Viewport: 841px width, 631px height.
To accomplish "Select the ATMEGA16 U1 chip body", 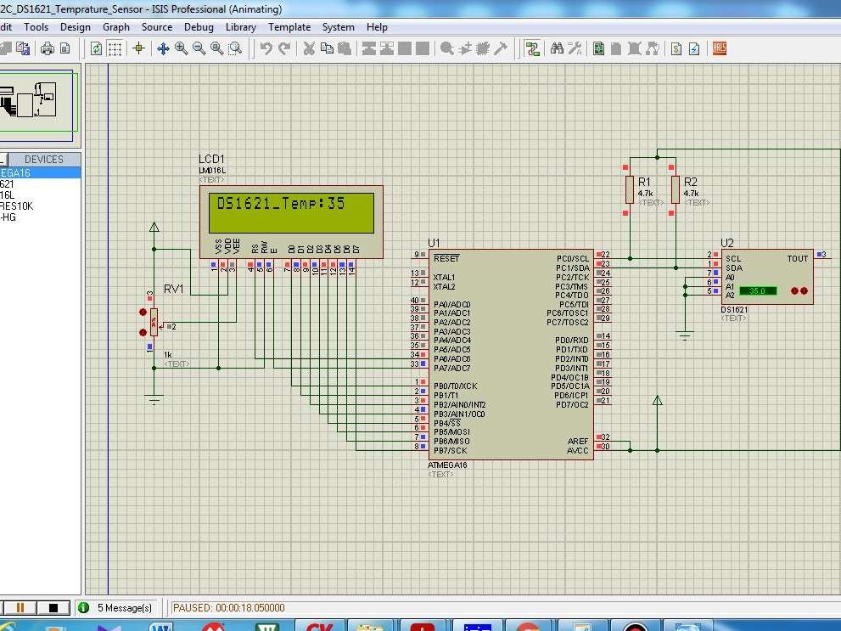I will tap(511, 354).
